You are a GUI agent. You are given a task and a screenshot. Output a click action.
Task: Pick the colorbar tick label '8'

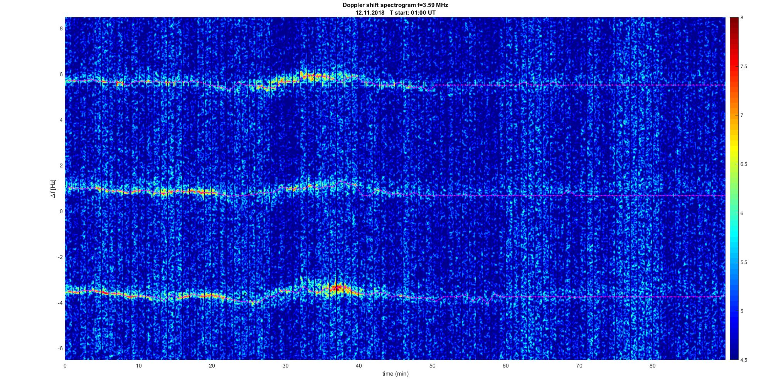(742, 18)
